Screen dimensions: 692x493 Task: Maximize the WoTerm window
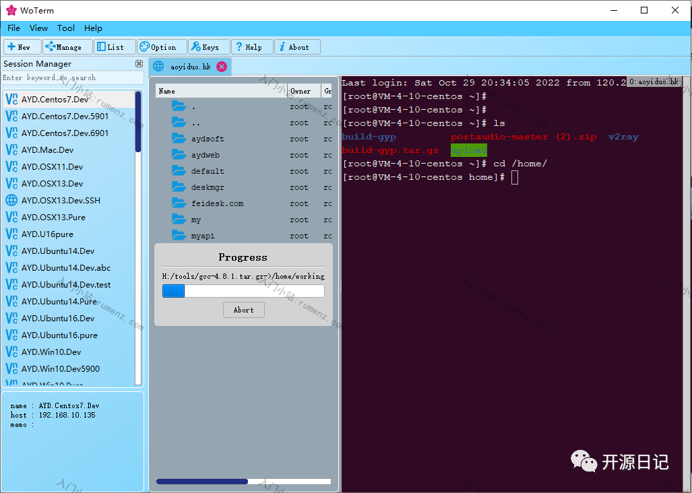(644, 10)
